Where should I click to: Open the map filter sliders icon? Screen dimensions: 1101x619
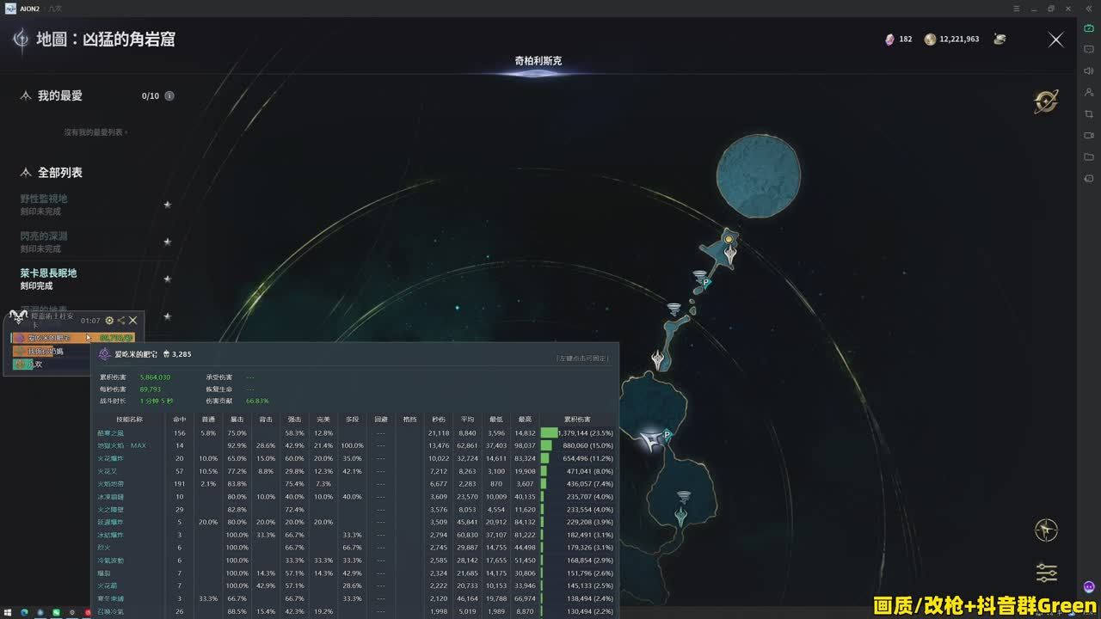1046,573
